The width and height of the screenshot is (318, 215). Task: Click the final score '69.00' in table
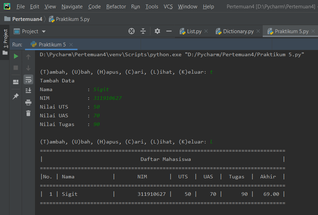pos(271,194)
